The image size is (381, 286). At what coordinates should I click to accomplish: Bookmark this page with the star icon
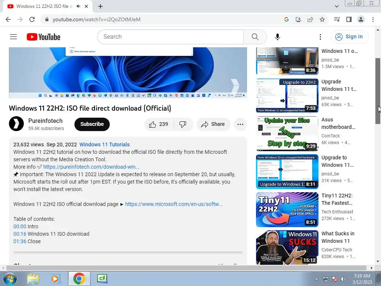pyautogui.click(x=322, y=19)
